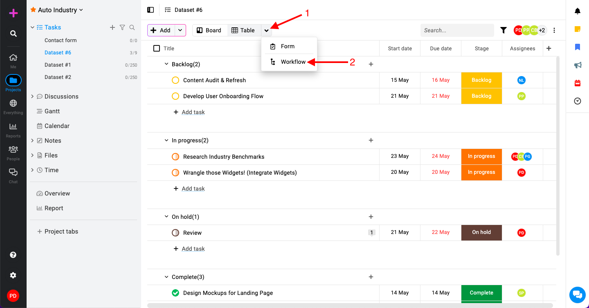This screenshot has height=308, width=589.
Task: Toggle status circle of Wrangle those Widgets
Action: tap(175, 173)
